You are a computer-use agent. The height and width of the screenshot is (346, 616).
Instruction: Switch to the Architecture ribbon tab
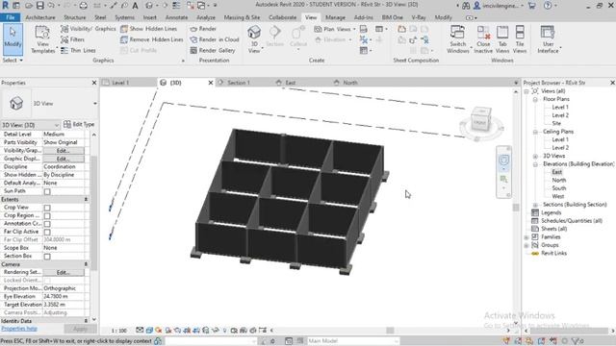(x=40, y=17)
